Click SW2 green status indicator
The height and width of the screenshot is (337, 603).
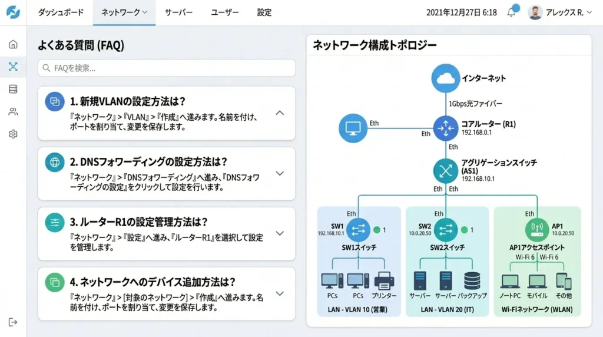click(465, 230)
